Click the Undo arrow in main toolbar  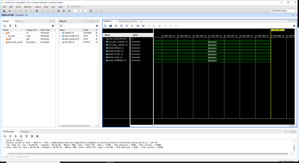10,11
